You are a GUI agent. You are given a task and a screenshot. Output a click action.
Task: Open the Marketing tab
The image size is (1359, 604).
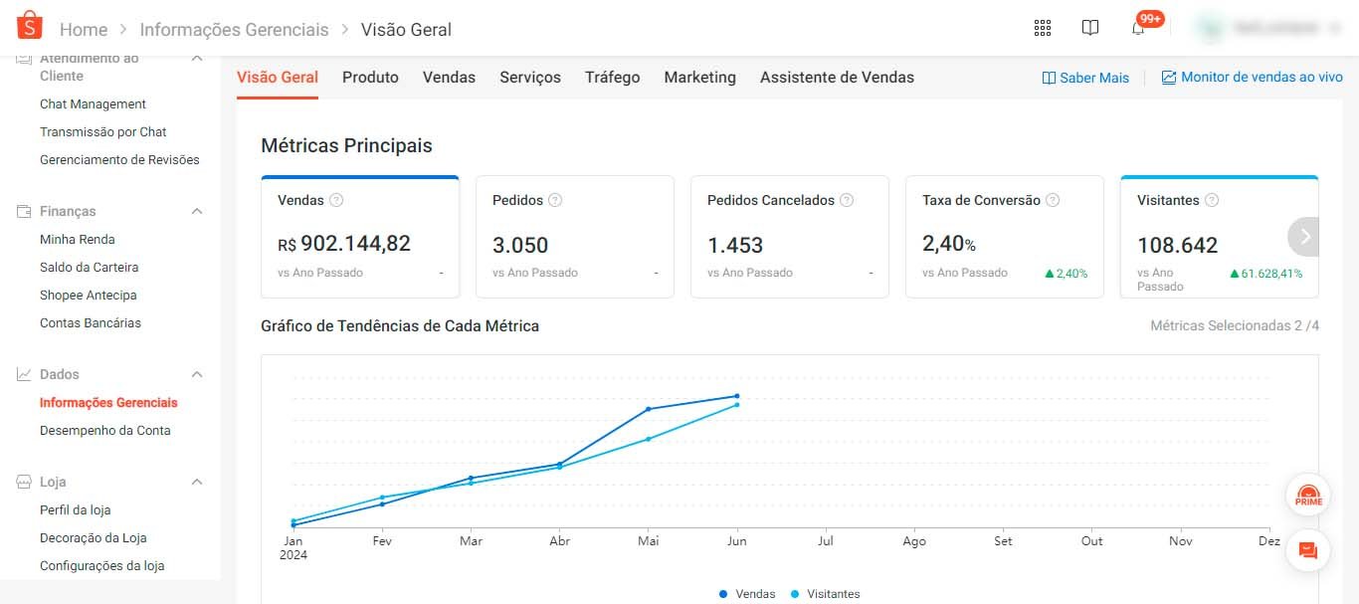pyautogui.click(x=699, y=77)
